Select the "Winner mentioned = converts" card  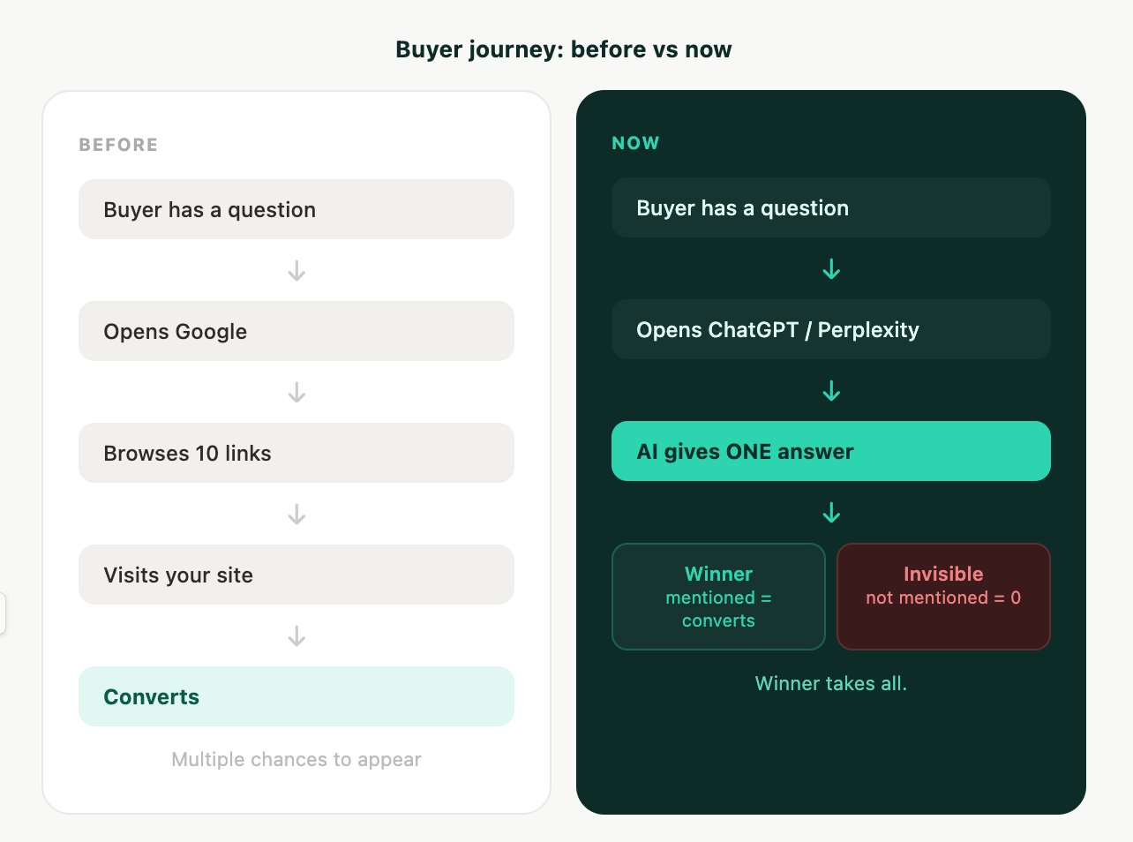tap(718, 597)
